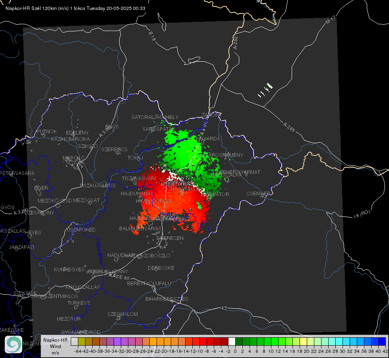Select the EDELÉNY label
Viewport: 389px width, 358px height.
click(x=77, y=133)
